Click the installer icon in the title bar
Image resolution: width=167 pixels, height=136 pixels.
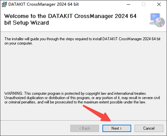coord(4,4)
